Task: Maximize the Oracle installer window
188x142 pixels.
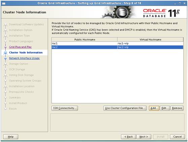Action: coord(180,3)
